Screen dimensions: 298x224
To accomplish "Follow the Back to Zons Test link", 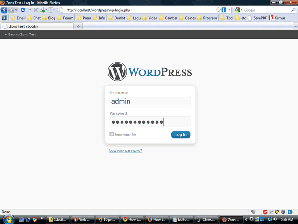I will 20,35.
